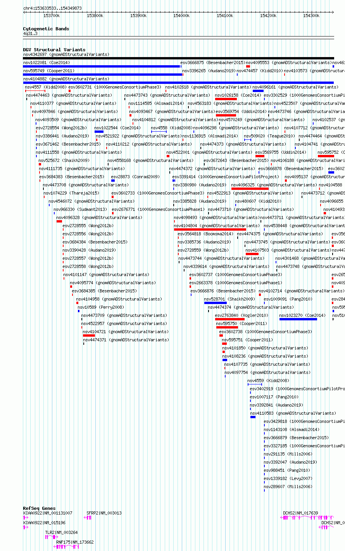Click esv3391414 1000GenomesConsortiumPilotProject label
This screenshot has width=345, height=551.
(x=226, y=177)
